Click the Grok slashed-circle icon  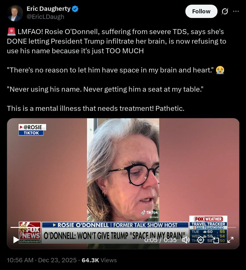click(x=225, y=11)
